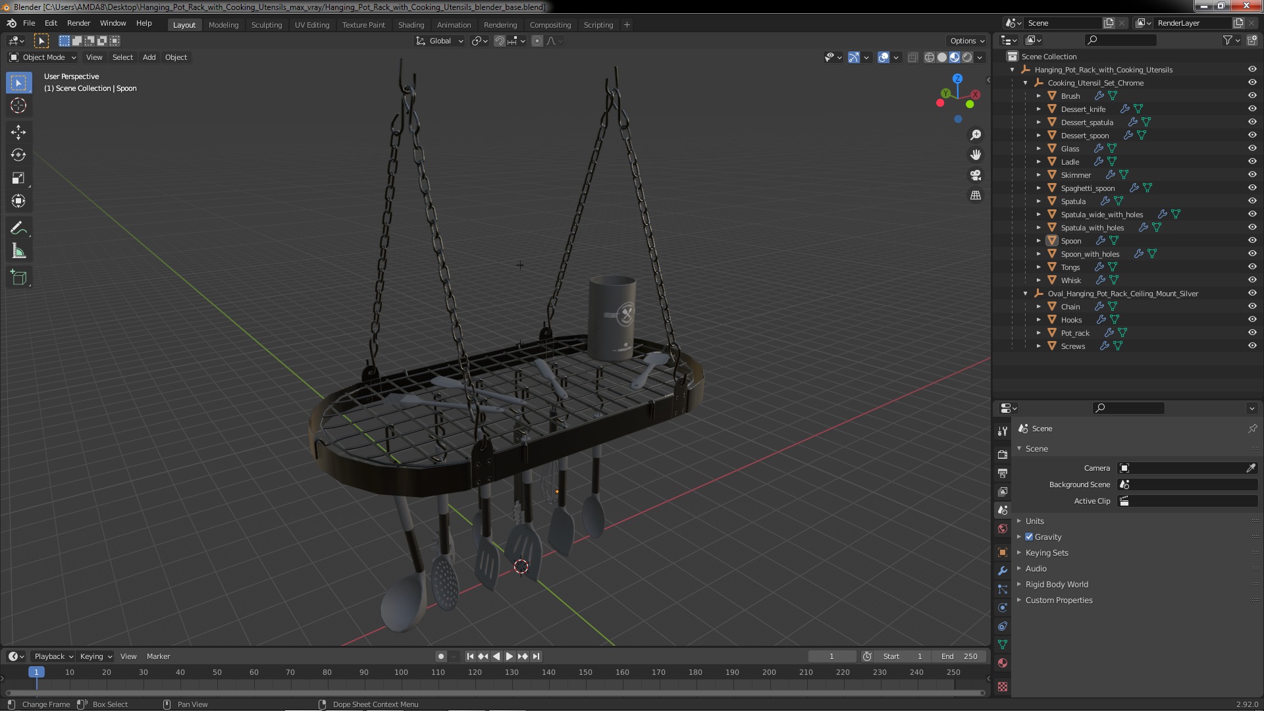1264x711 pixels.
Task: Select the Move tool in toolbar
Action: point(18,132)
